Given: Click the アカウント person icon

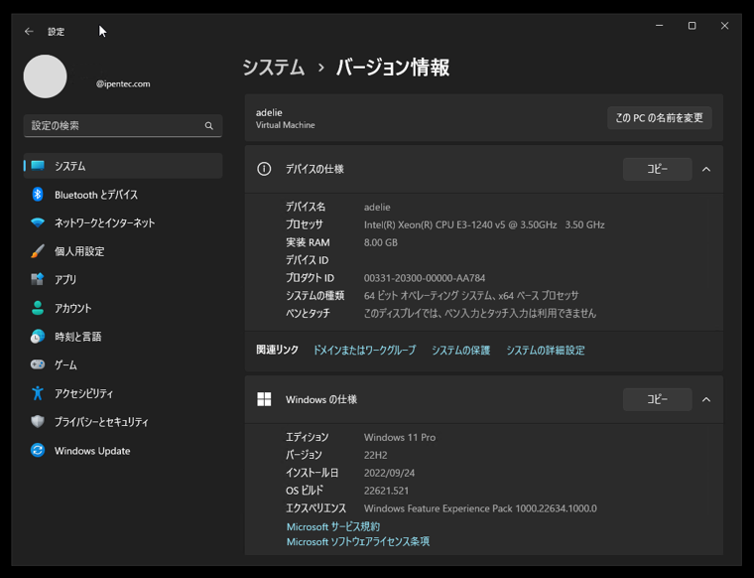Looking at the screenshot, I should [38, 308].
